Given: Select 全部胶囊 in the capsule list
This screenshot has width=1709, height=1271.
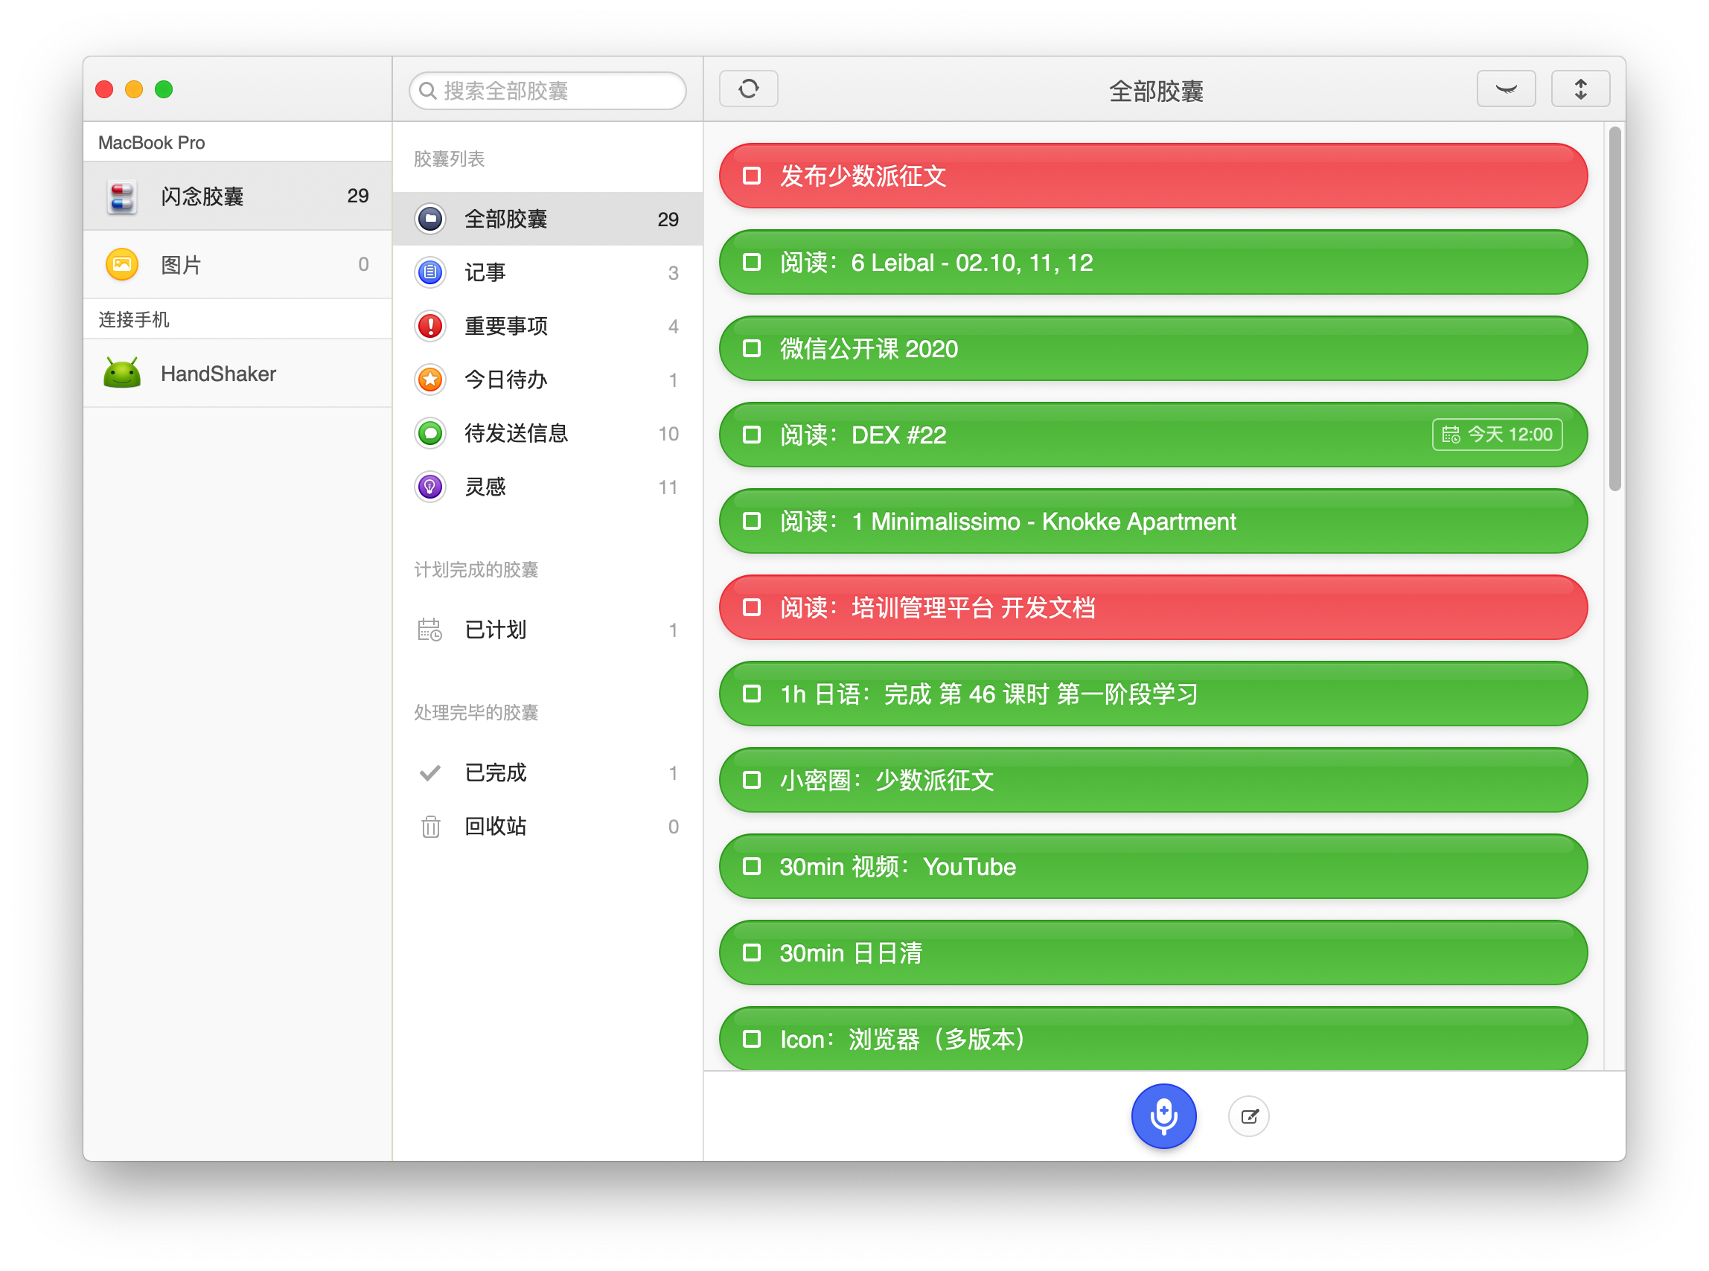Looking at the screenshot, I should coord(505,219).
